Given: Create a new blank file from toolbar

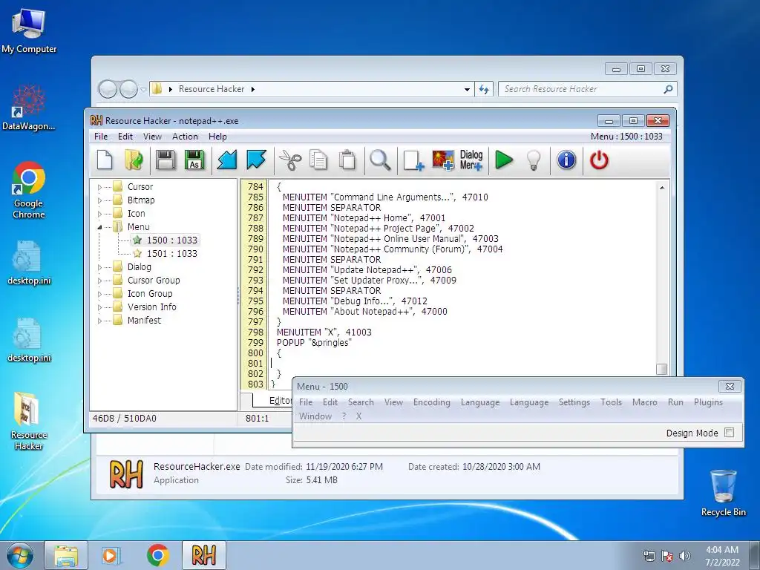Looking at the screenshot, I should point(105,160).
